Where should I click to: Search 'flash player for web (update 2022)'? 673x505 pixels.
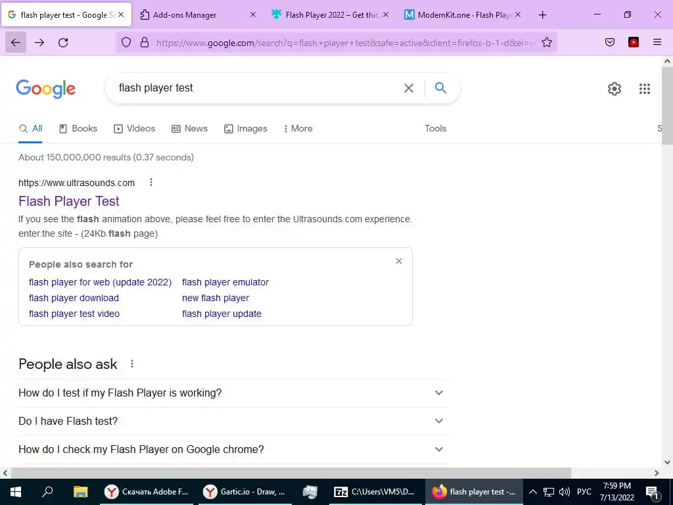click(x=100, y=282)
